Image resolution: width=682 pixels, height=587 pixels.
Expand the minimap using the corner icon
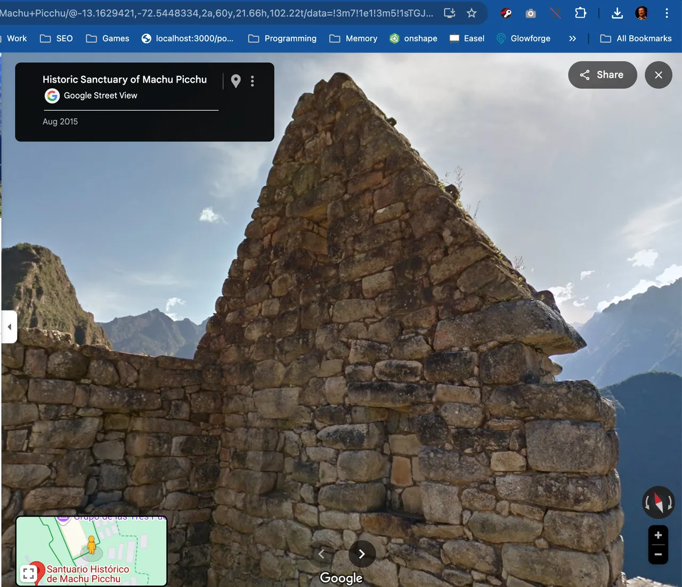point(29,574)
